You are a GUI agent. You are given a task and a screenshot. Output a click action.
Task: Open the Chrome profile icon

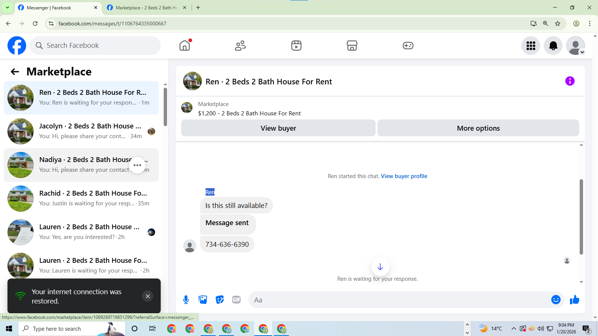576,24
